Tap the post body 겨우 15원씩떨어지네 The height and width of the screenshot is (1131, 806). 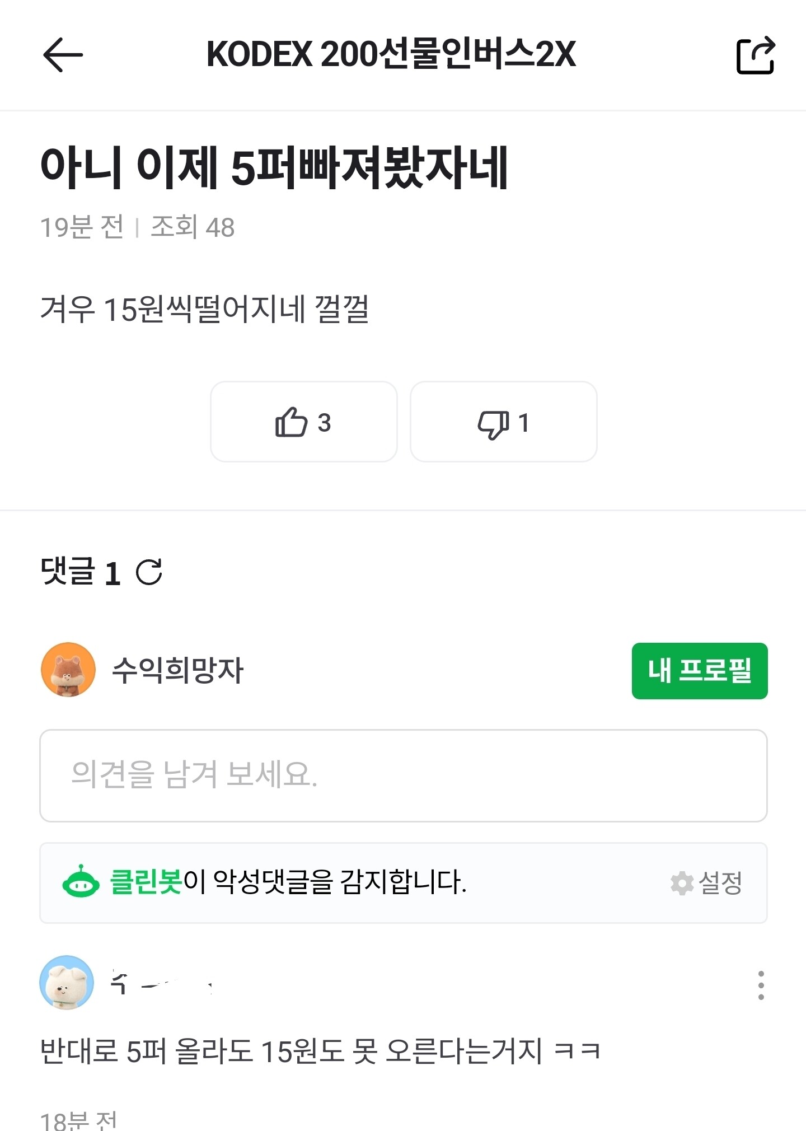tap(204, 309)
